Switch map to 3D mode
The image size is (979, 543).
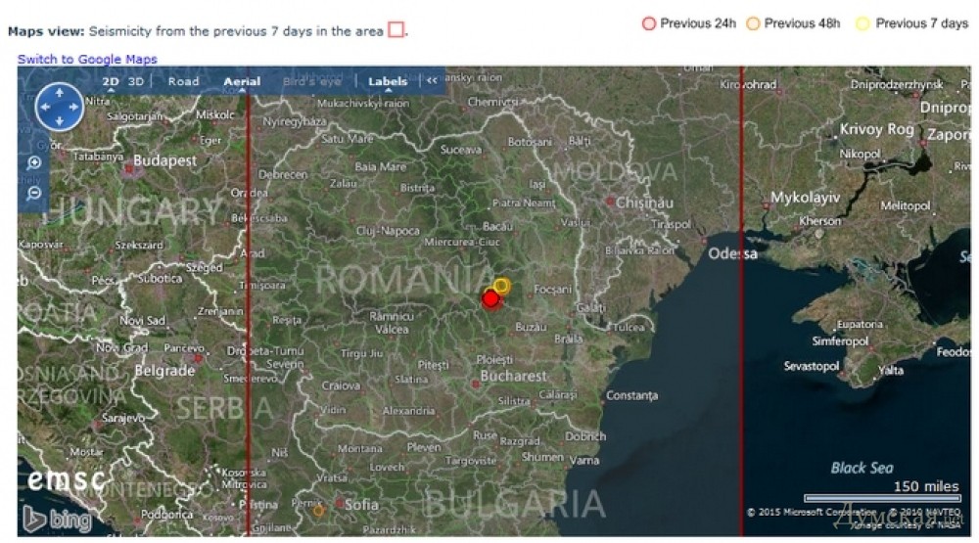click(136, 82)
